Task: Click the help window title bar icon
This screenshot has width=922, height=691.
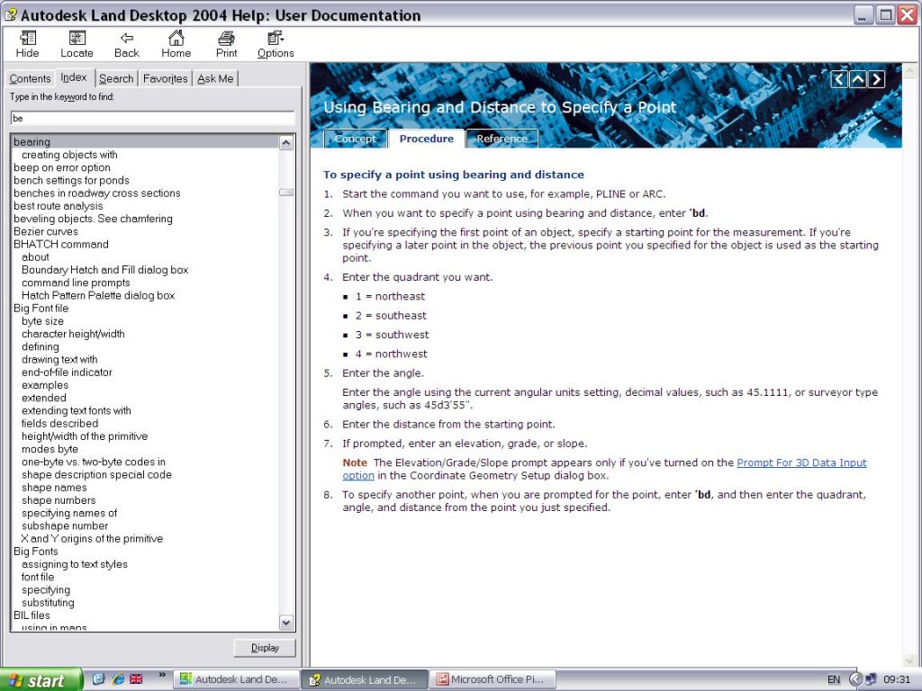Action: click(11, 14)
